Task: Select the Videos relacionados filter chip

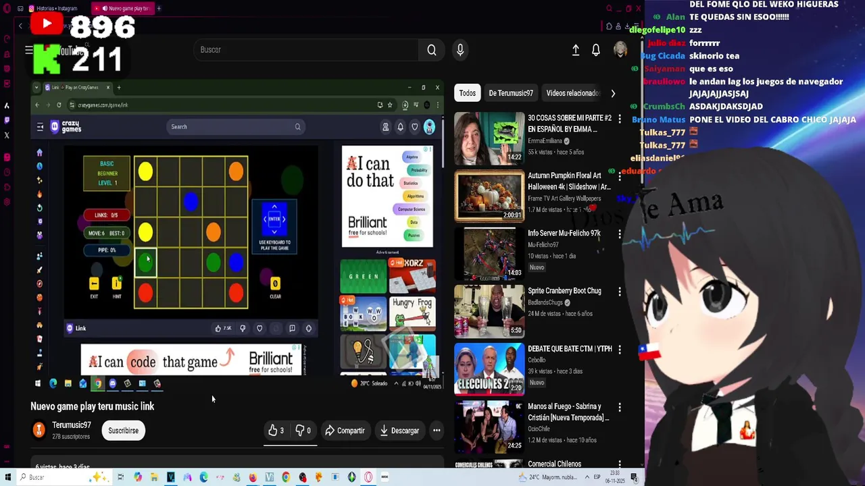Action: [572, 93]
